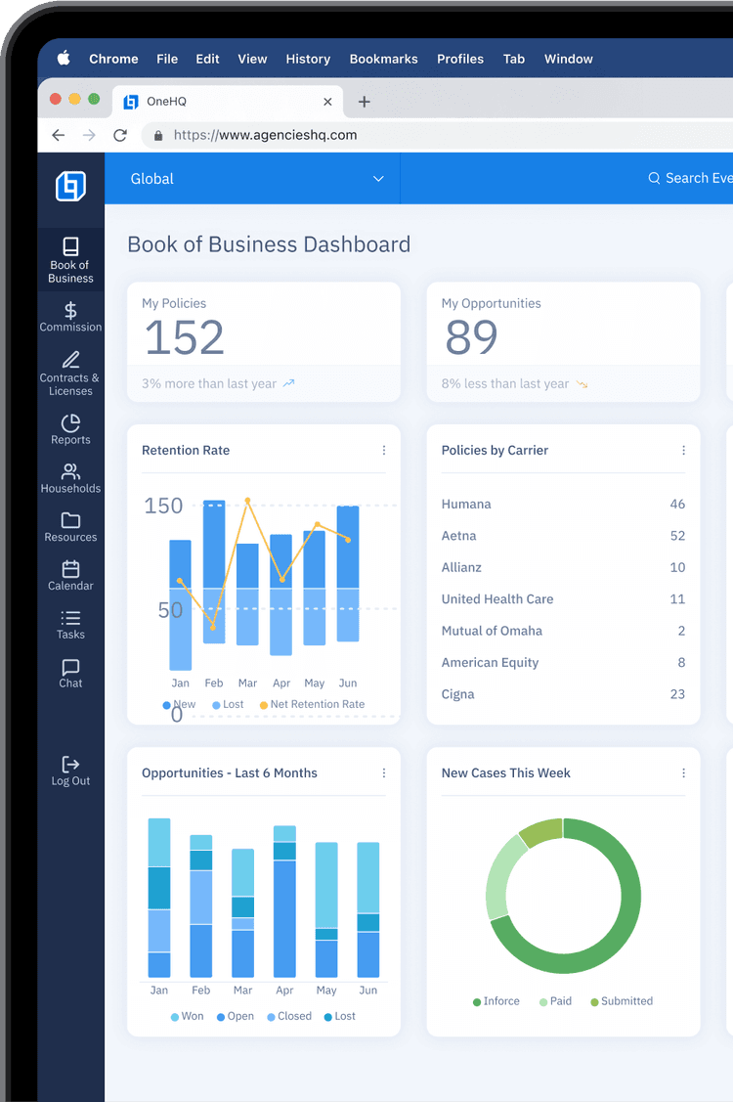Screen dimensions: 733x1102
Task: Open Policies by Carrier options menu
Action: coord(683,451)
